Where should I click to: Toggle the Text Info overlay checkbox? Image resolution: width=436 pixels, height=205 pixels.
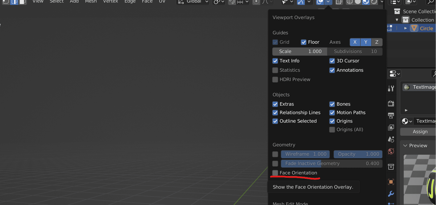[275, 61]
